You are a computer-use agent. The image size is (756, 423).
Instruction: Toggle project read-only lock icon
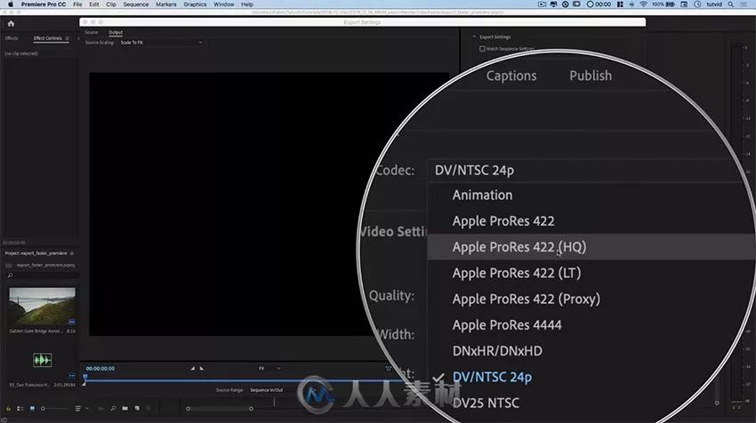8,409
